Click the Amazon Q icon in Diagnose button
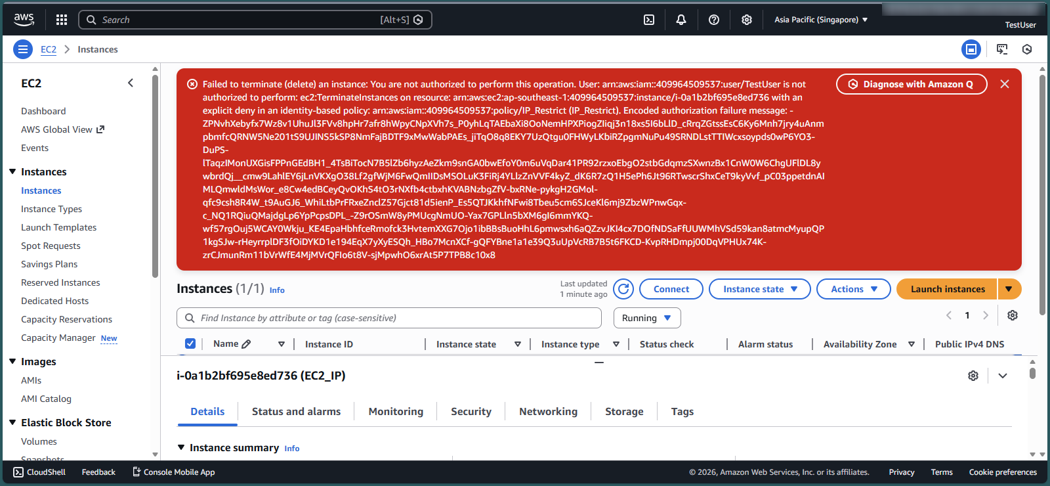Screen dimensions: 1050x486 coord(853,84)
